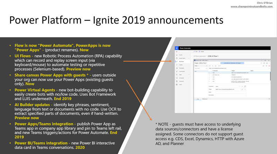
Task: Click the 'AI Builder updates' bullet heading
Action: pyautogui.click(x=32, y=105)
